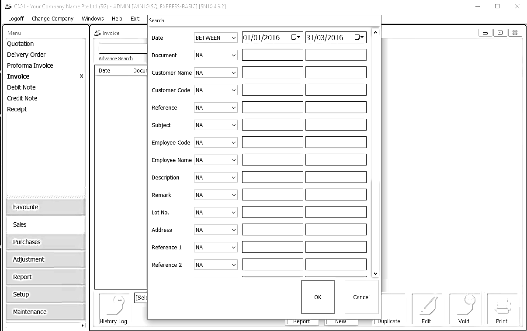Image resolution: width=527 pixels, height=331 pixels.
Task: Restore the Invoice child window
Action: click(500, 33)
